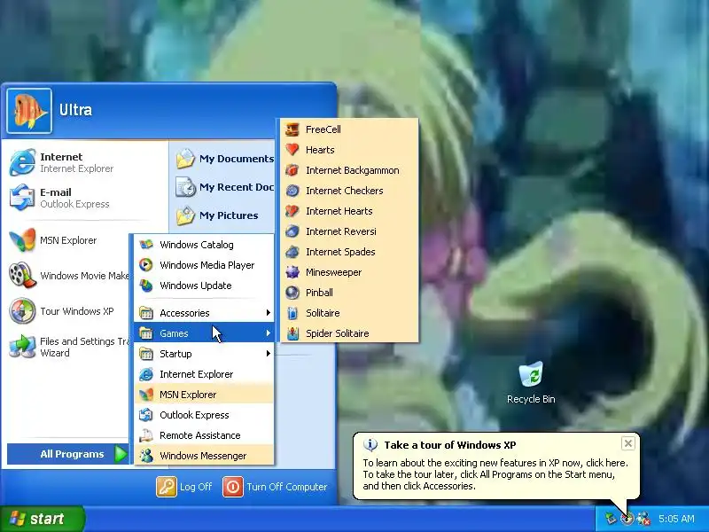Click the 5:05 AM taskbar clock
This screenshot has height=532, width=709.
[676, 519]
